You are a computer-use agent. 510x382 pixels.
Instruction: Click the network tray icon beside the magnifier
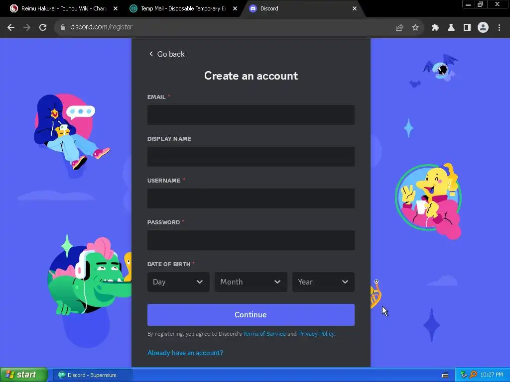click(x=464, y=375)
